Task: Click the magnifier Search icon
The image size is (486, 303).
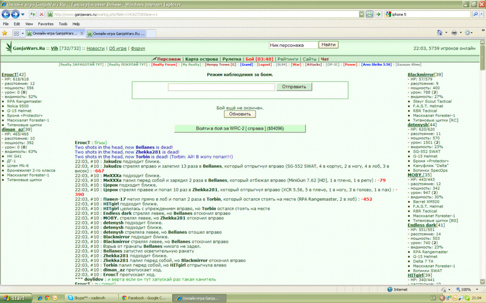Action: pos(476,14)
